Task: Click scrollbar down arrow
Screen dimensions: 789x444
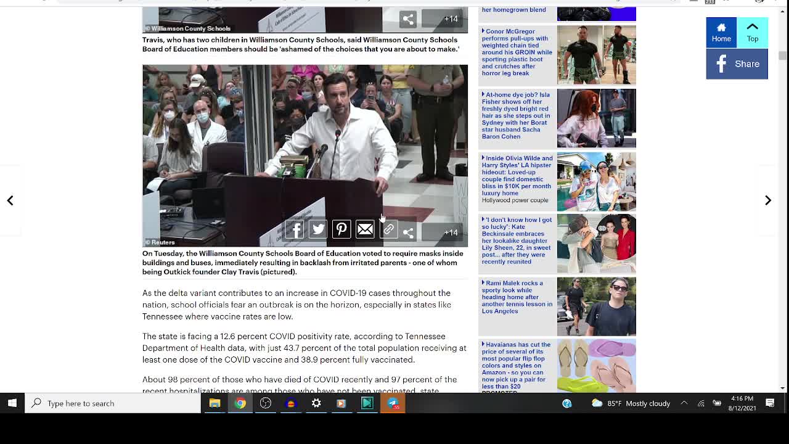Action: coord(782,388)
